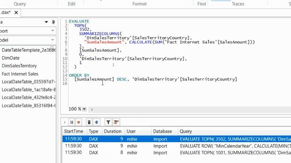Select the LocalDateTable_1ac18afe table

click(x=29, y=90)
